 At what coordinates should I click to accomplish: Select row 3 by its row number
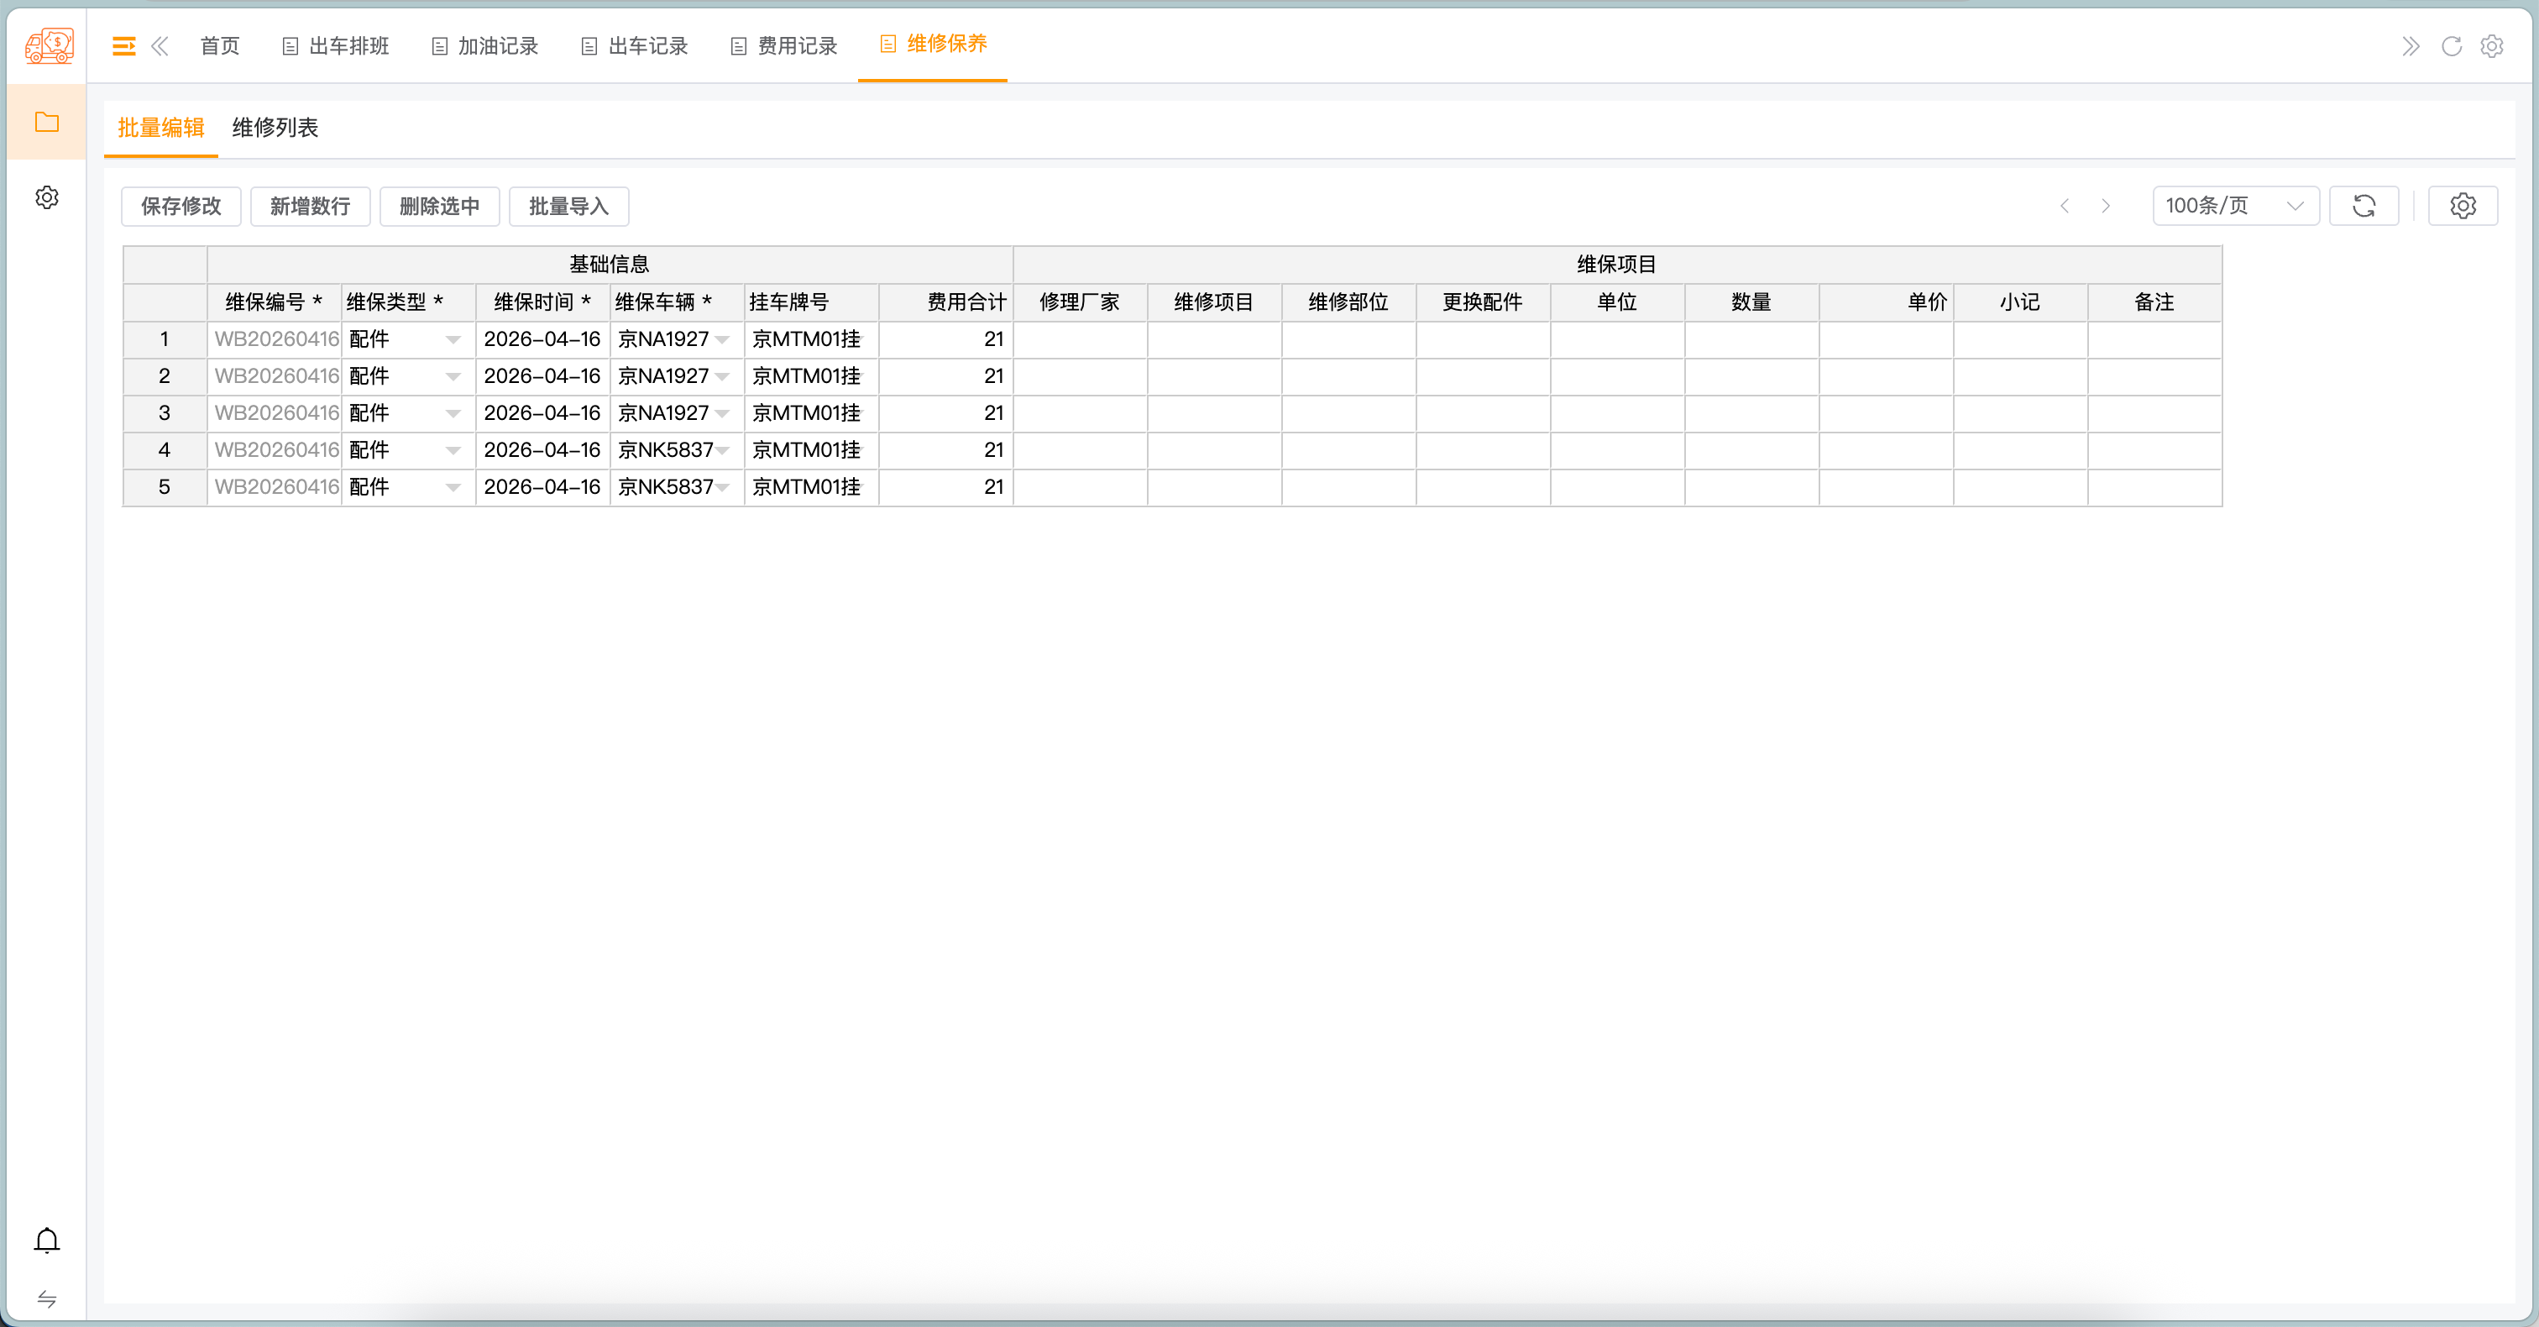pyautogui.click(x=165, y=413)
